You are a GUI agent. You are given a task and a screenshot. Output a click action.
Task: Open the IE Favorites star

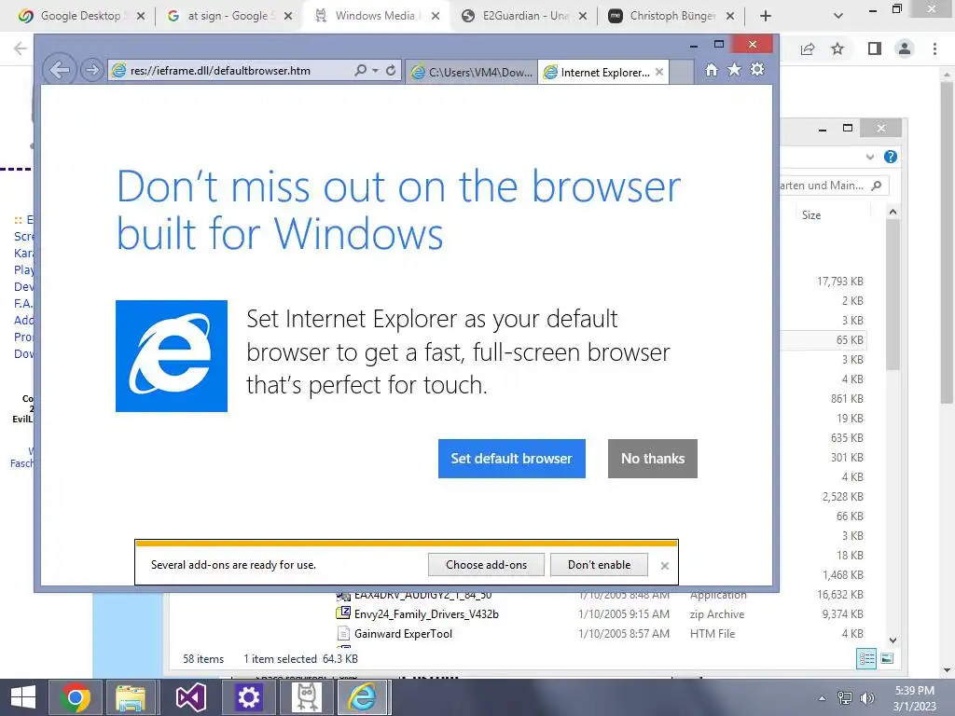coord(735,70)
